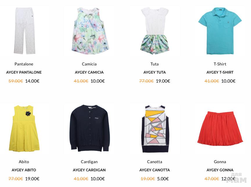Click the 14.00€ Pantalone sale price
This screenshot has width=251, height=187.
coord(32,81)
